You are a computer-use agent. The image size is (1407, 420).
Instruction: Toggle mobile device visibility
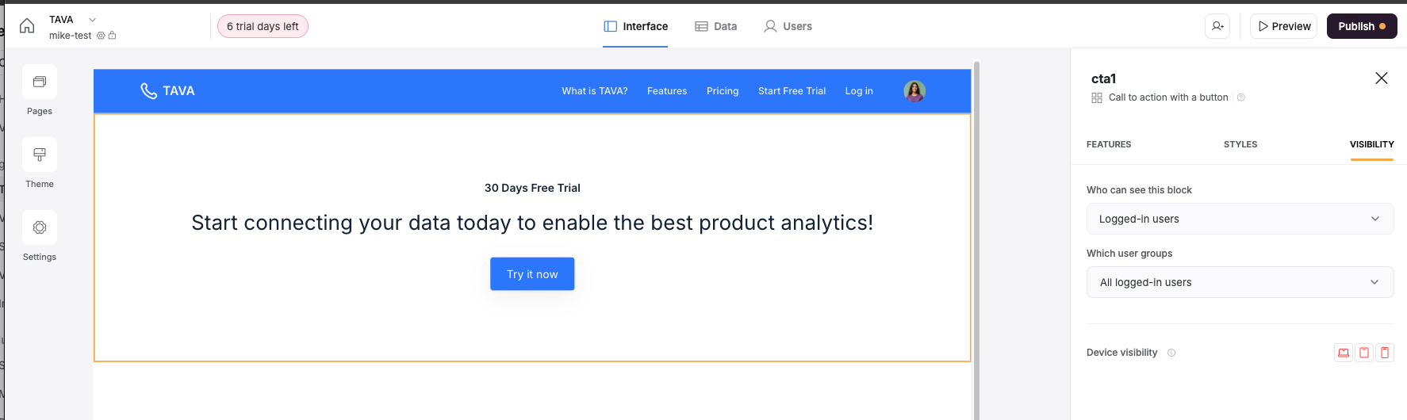[1385, 353]
